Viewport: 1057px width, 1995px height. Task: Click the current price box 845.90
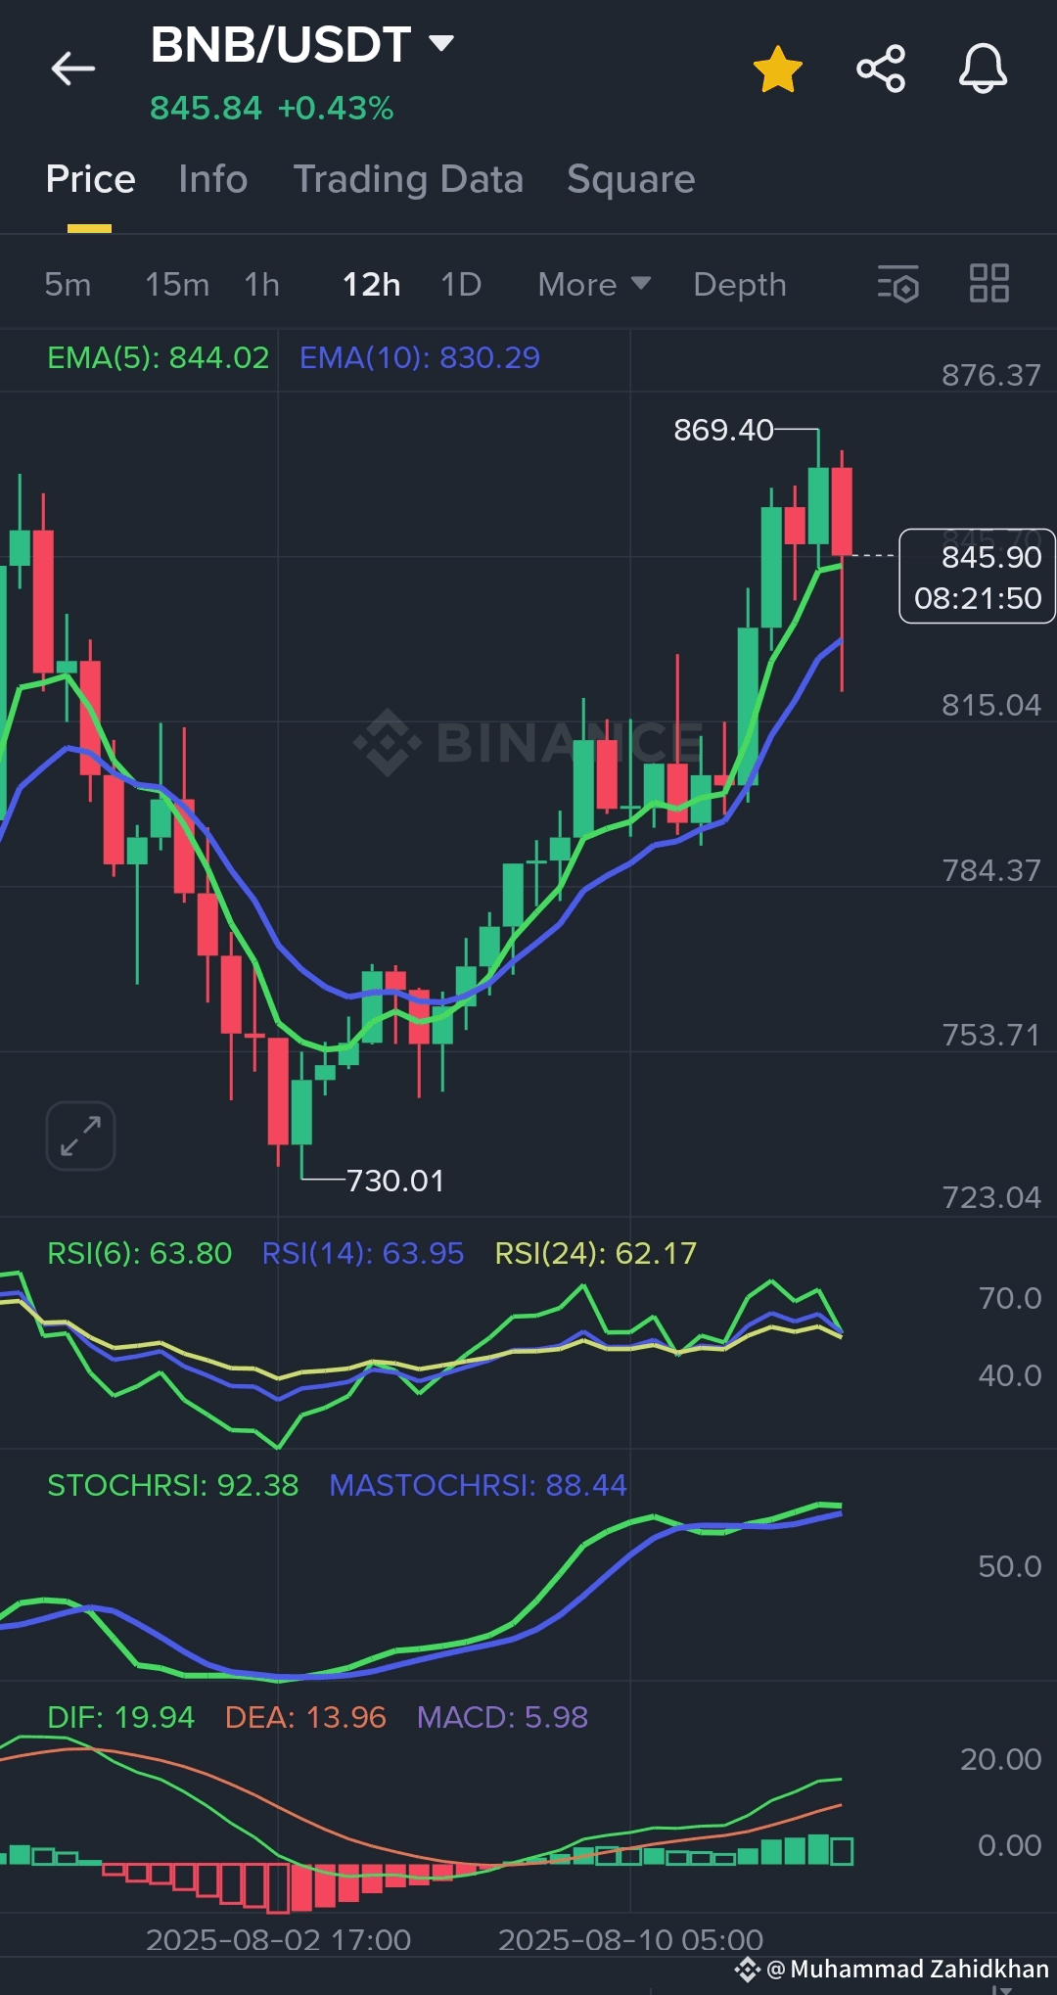[x=977, y=577]
